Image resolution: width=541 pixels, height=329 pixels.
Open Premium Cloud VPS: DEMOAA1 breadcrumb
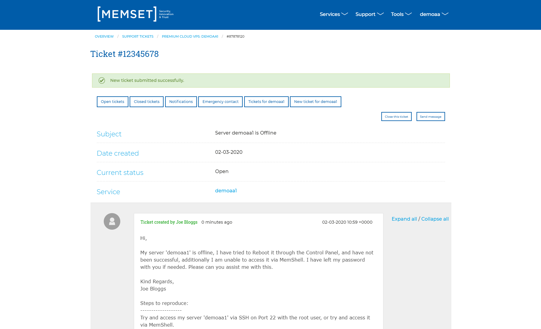190,36
